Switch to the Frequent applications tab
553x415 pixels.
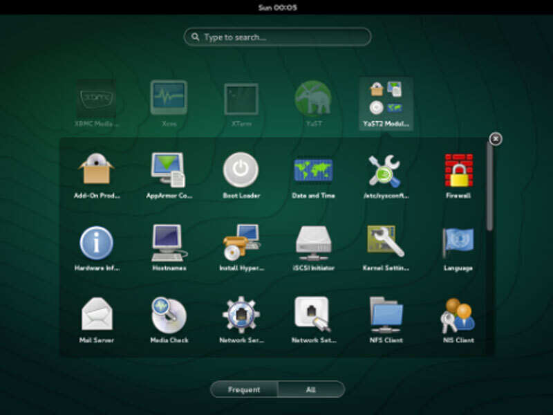pyautogui.click(x=243, y=388)
